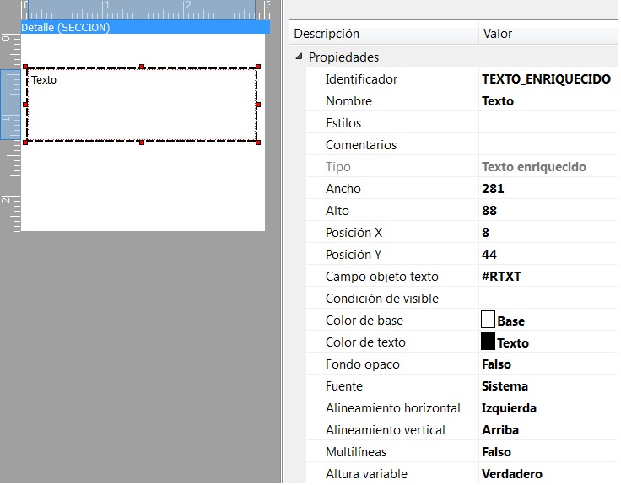Image resolution: width=621 pixels, height=485 pixels.
Task: Toggle the Altura variable Verdadero value
Action: [x=511, y=473]
